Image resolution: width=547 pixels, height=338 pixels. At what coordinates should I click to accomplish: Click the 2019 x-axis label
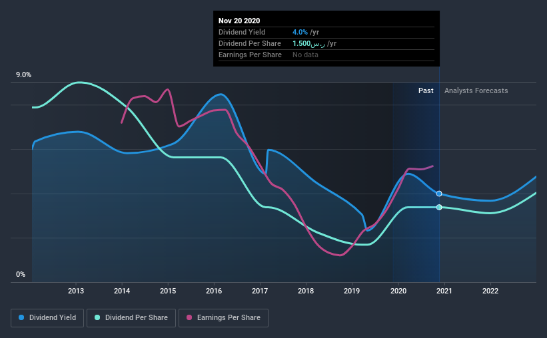tap(352, 291)
